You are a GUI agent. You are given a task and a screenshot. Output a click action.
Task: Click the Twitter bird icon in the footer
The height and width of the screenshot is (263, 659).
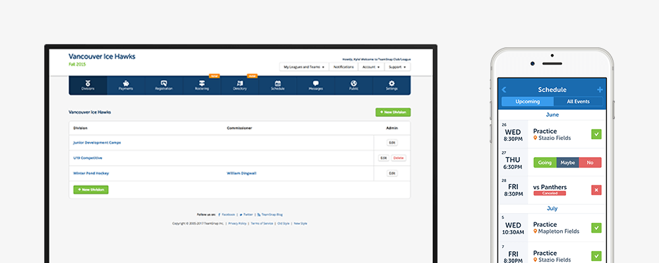click(x=241, y=214)
